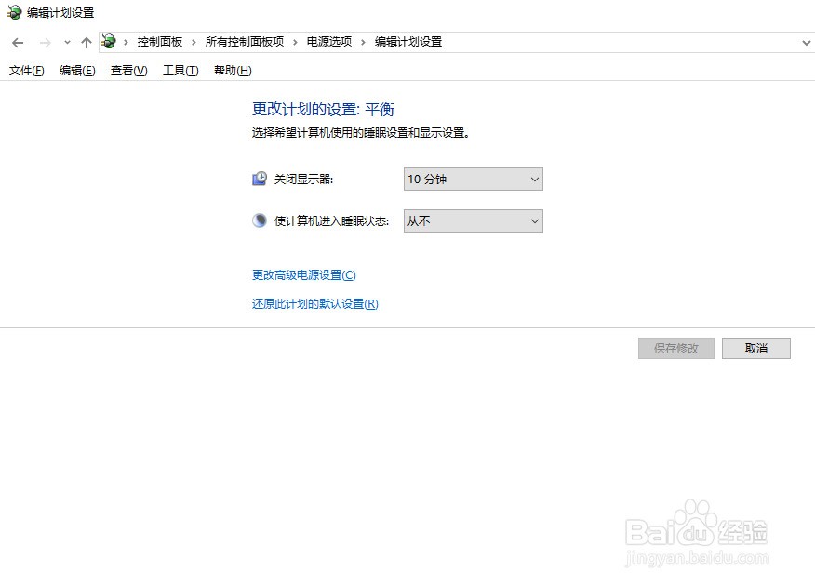Viewport: 815px width, 586px height.
Task: Open the 帮助(H) menu
Action: click(x=233, y=71)
